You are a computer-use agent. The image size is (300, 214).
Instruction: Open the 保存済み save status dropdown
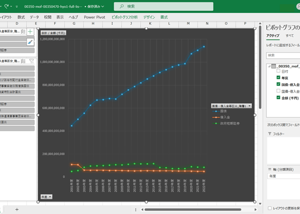coord(96,6)
